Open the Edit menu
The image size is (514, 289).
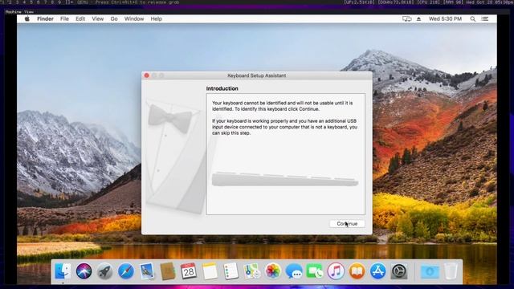pyautogui.click(x=80, y=19)
